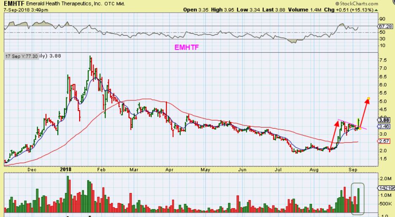The height and width of the screenshot is (217, 395).
Task: Click the Jun month label
Action: tap(242, 170)
